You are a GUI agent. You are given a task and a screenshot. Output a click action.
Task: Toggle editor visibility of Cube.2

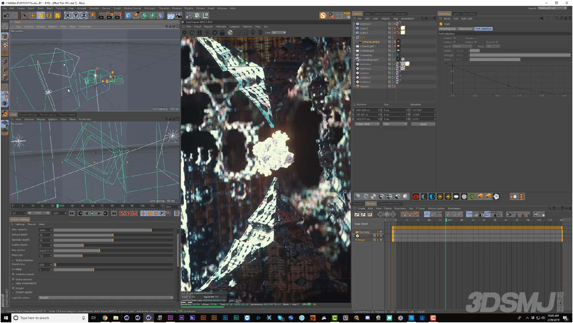coord(392,28)
